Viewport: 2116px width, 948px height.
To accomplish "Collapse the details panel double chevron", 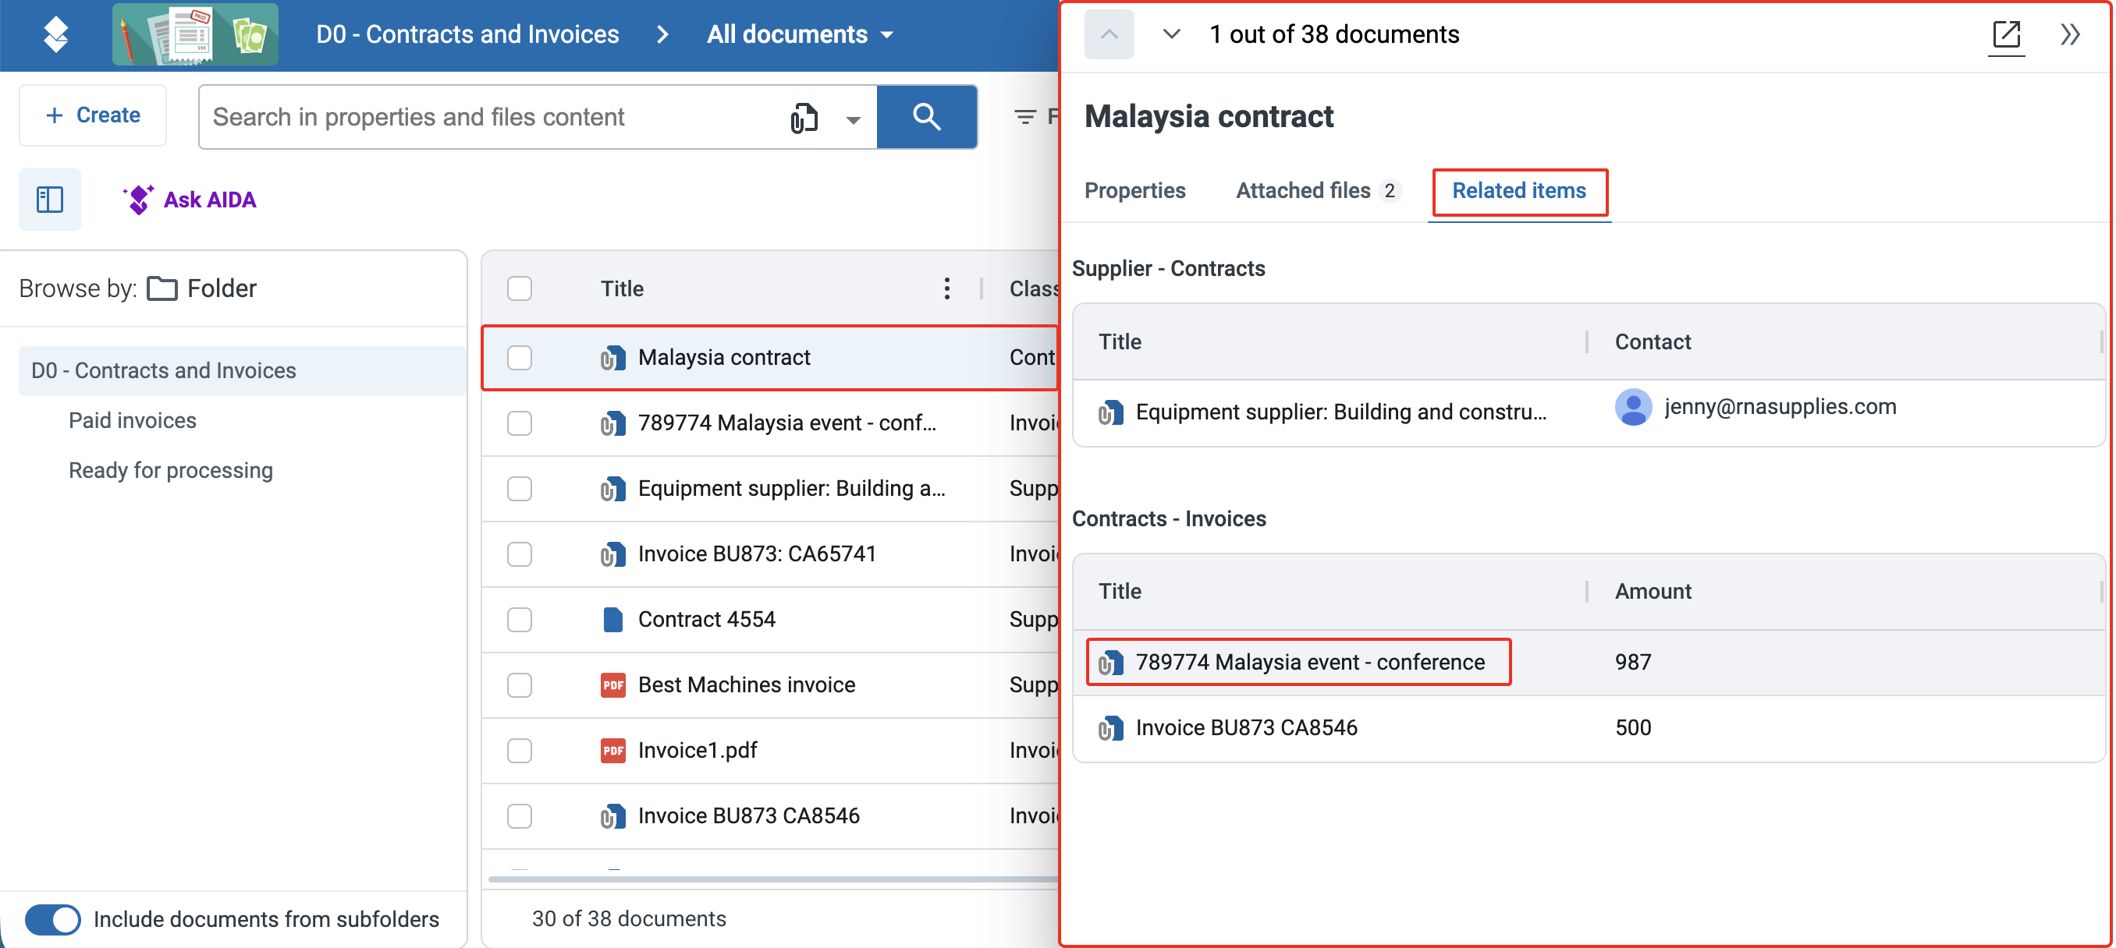I will [x=2069, y=34].
